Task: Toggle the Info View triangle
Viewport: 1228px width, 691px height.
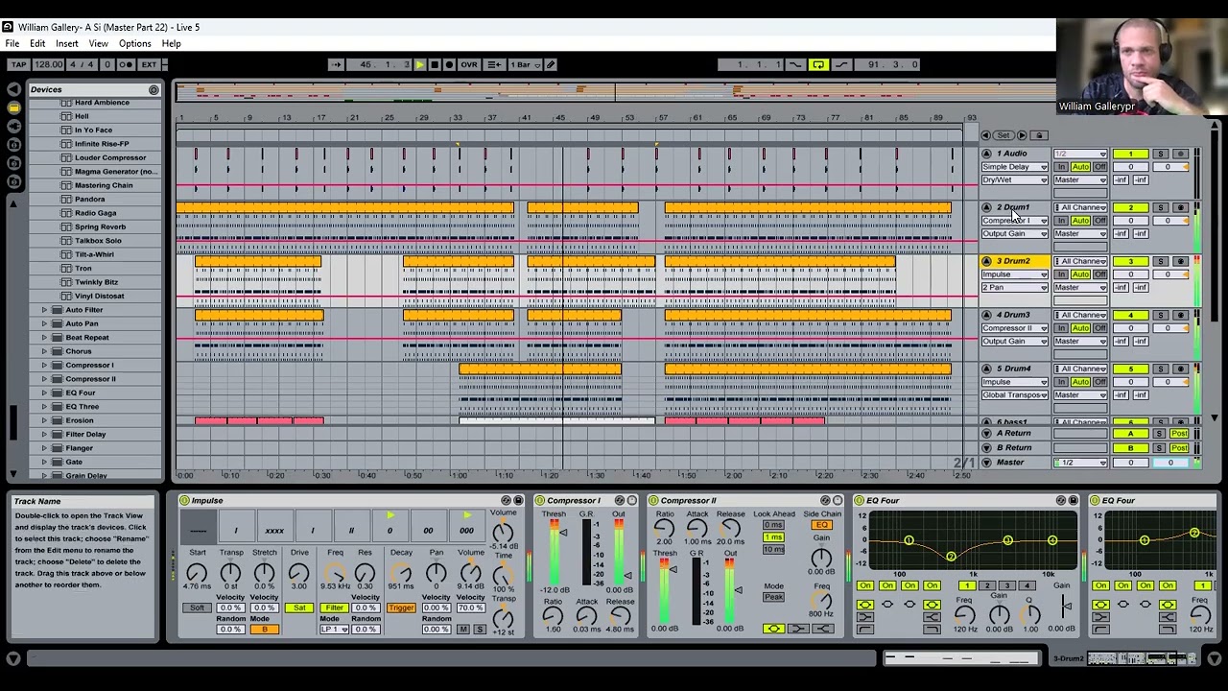Action: pos(13,658)
